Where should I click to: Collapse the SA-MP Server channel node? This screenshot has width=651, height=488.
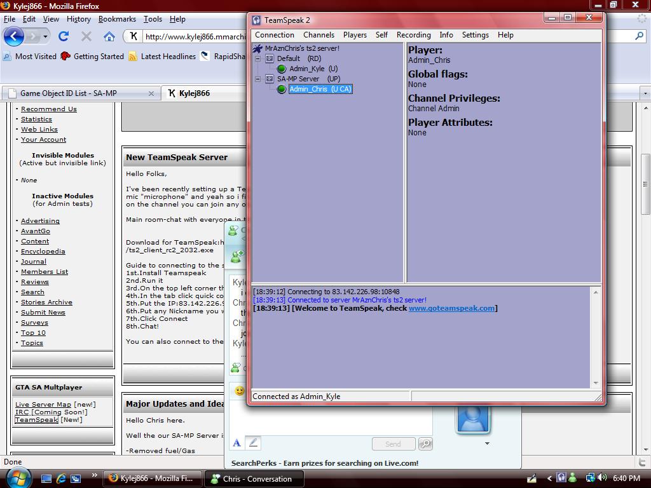point(258,79)
